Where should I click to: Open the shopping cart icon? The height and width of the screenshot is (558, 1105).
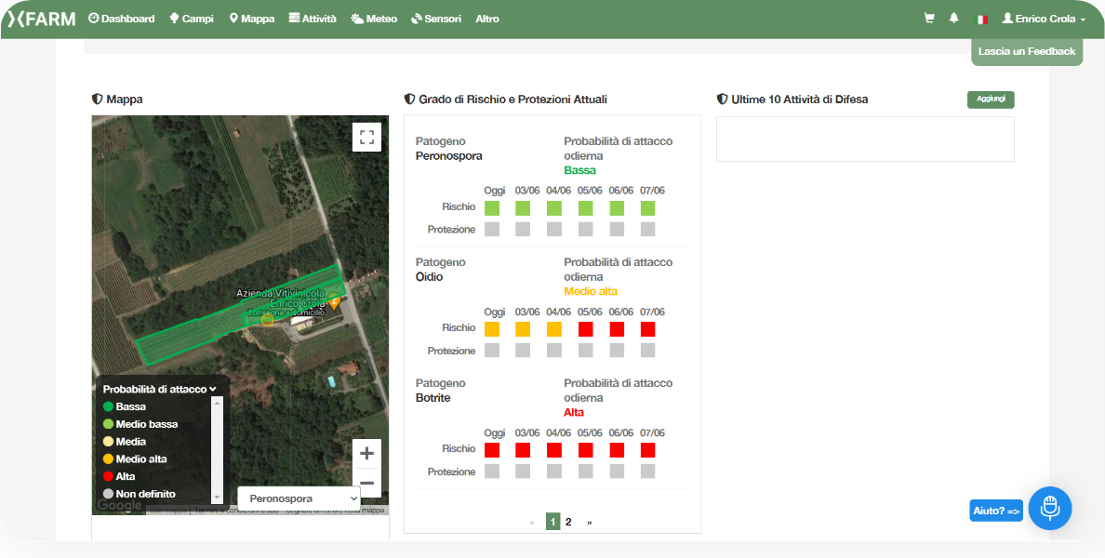[x=928, y=19]
